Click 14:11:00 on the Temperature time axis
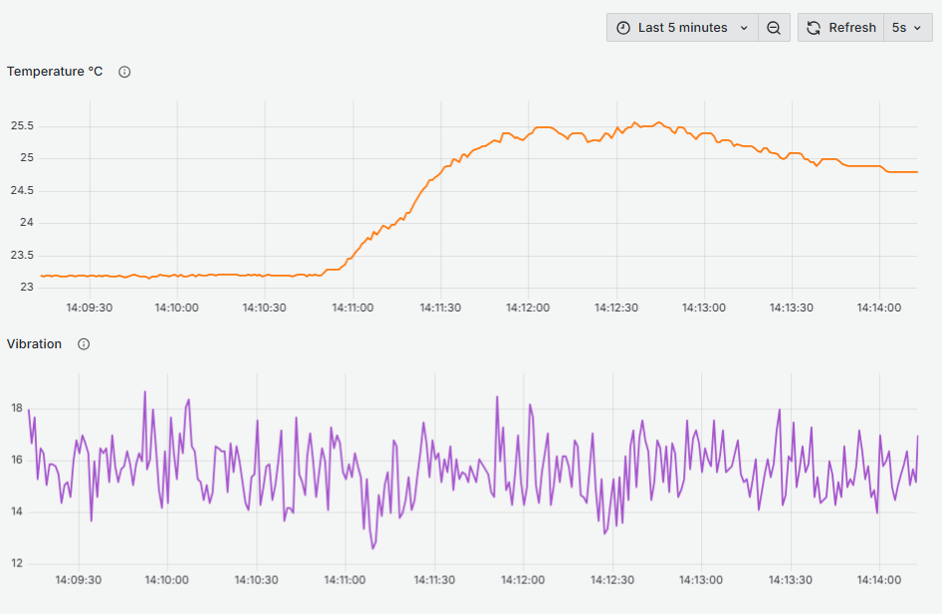Viewport: 942px width, 614px height. pyautogui.click(x=353, y=307)
